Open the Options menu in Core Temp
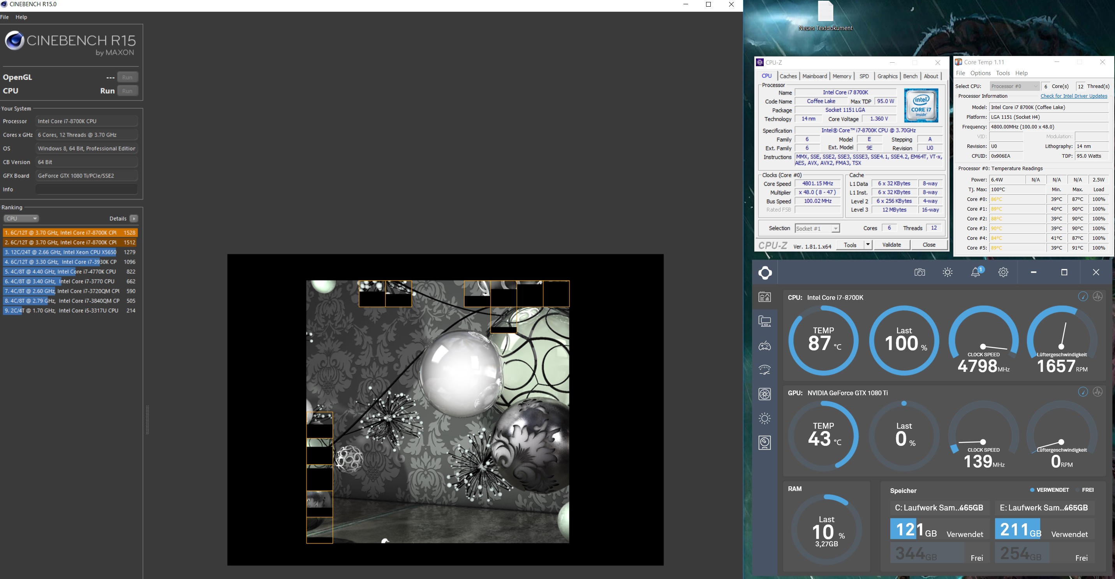1115x579 pixels. point(980,73)
